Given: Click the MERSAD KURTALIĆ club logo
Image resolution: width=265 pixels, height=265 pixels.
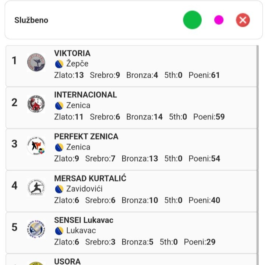Looking at the screenshot, I should (x=36, y=188).
